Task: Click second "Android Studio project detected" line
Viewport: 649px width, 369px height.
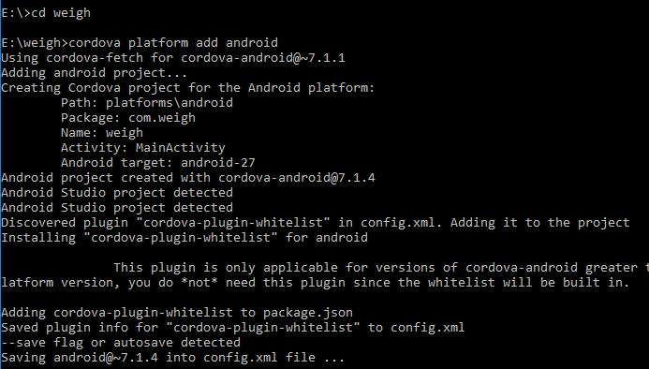Action: pos(117,208)
